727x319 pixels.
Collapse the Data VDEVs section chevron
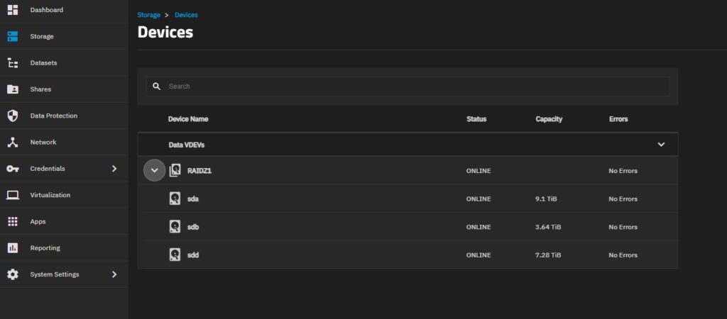tap(661, 145)
